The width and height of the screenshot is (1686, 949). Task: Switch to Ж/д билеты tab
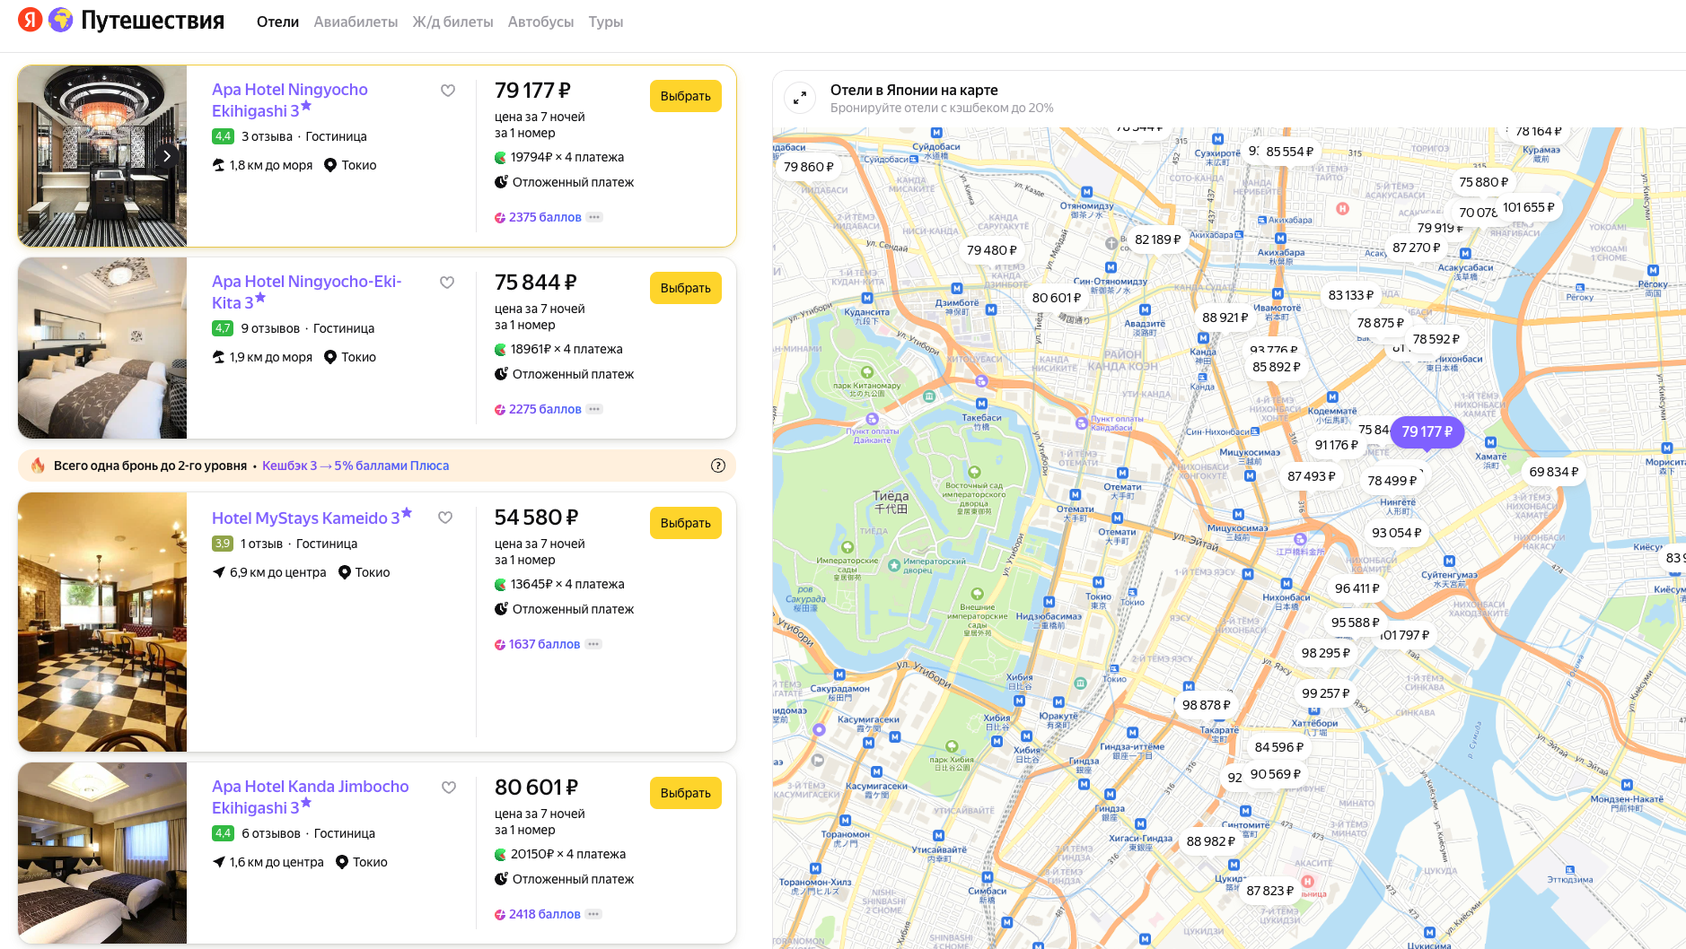click(x=452, y=22)
